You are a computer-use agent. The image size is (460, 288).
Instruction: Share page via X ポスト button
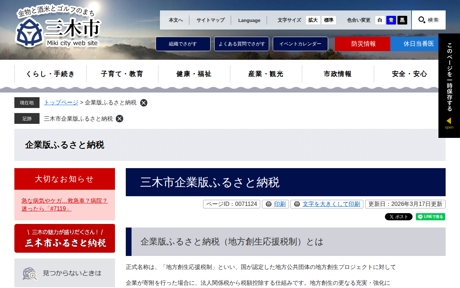tap(399, 217)
